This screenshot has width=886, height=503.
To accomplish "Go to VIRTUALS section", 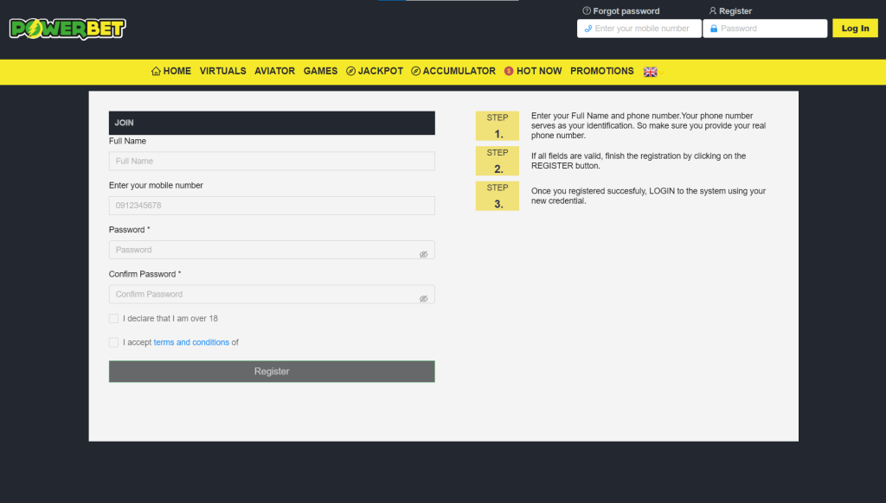I will [x=222, y=71].
